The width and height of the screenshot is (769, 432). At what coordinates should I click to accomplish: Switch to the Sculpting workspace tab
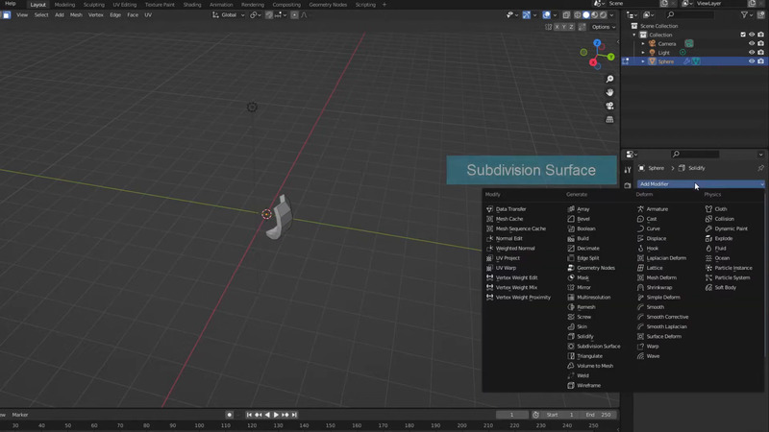93,5
